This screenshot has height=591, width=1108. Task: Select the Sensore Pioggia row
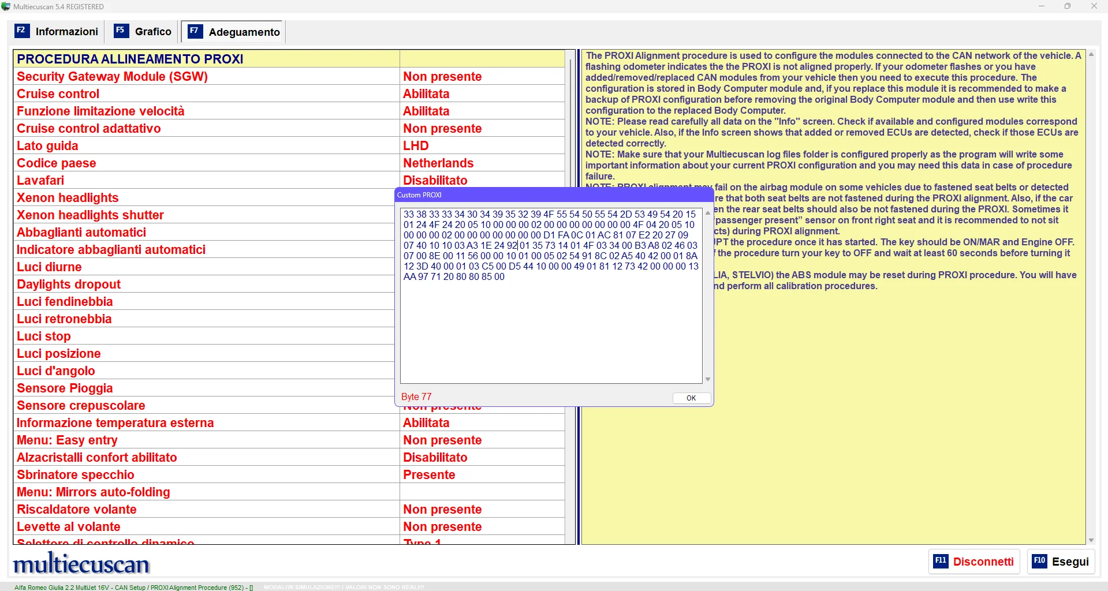tap(204, 388)
